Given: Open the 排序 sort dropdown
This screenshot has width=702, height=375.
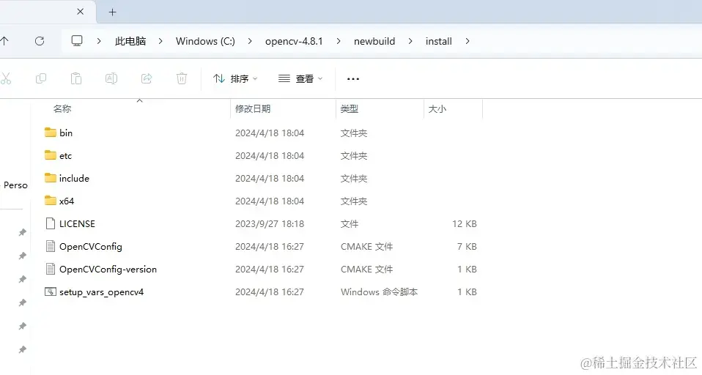Looking at the screenshot, I should [x=235, y=79].
